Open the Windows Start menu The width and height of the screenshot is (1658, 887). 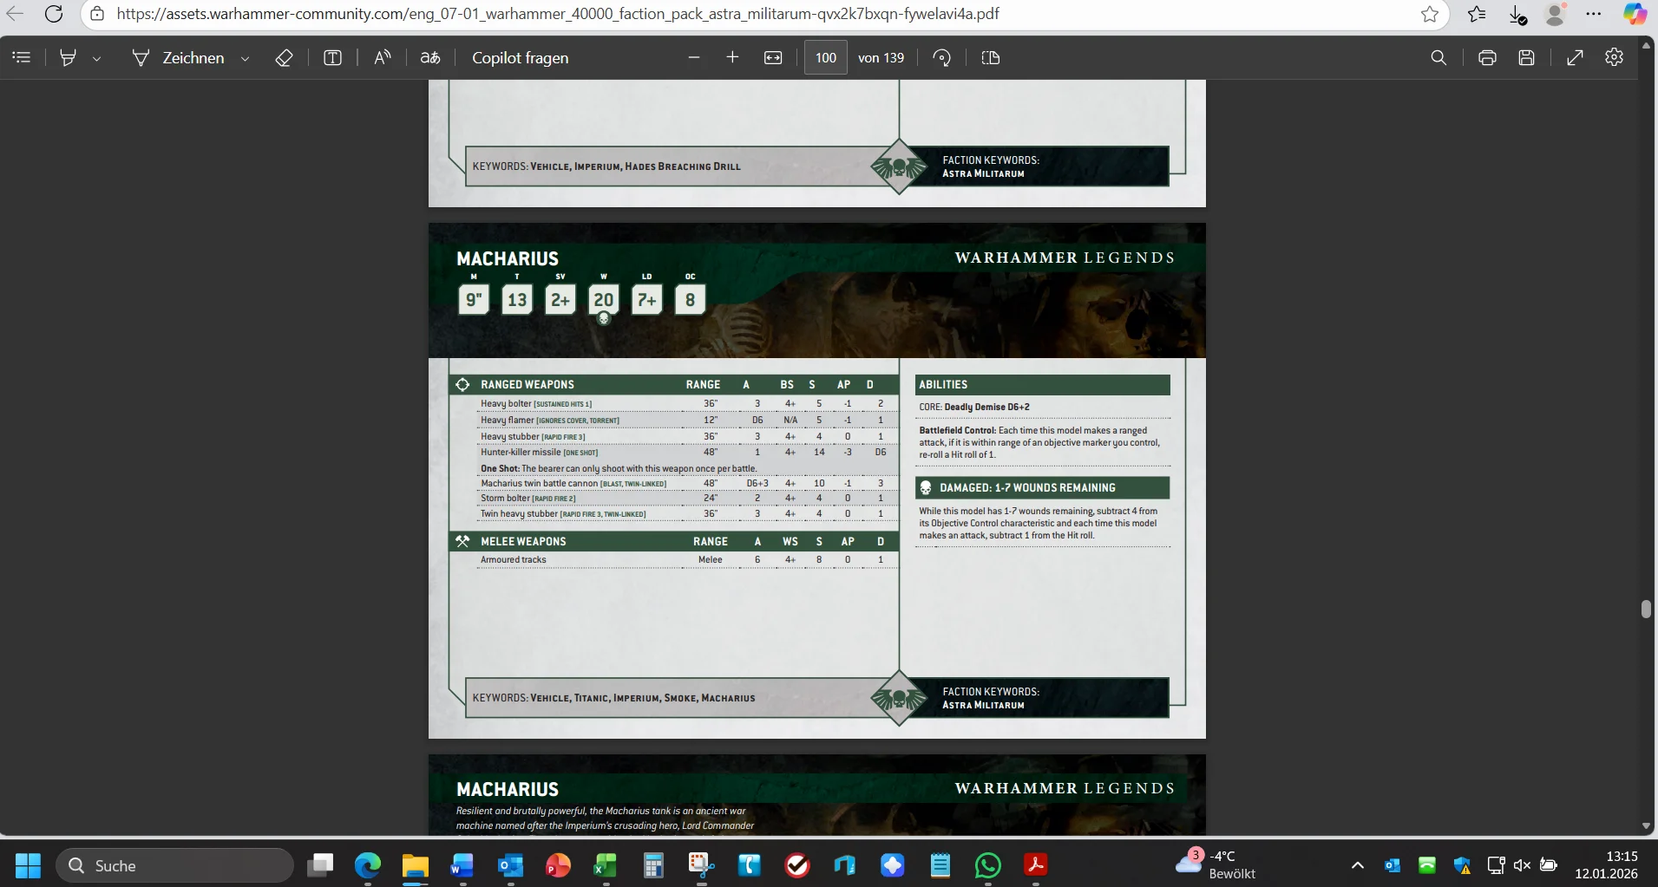[x=28, y=865]
